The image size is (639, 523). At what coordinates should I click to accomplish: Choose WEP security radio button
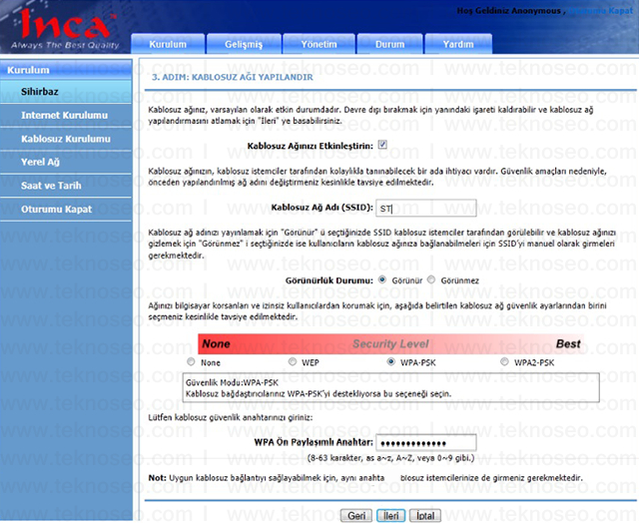293,361
